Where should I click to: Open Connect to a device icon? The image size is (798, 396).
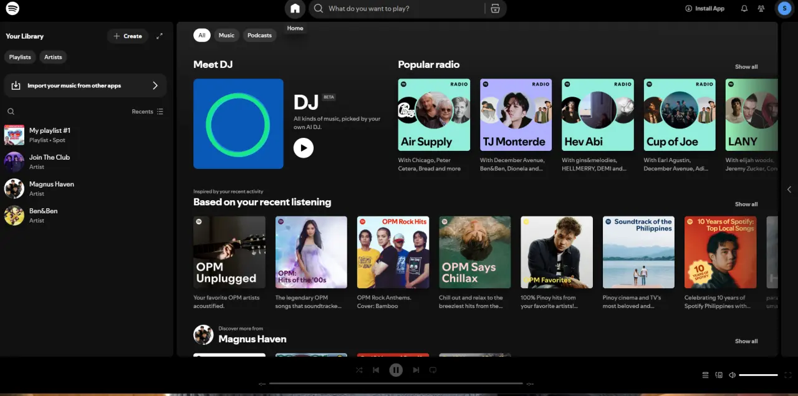719,375
